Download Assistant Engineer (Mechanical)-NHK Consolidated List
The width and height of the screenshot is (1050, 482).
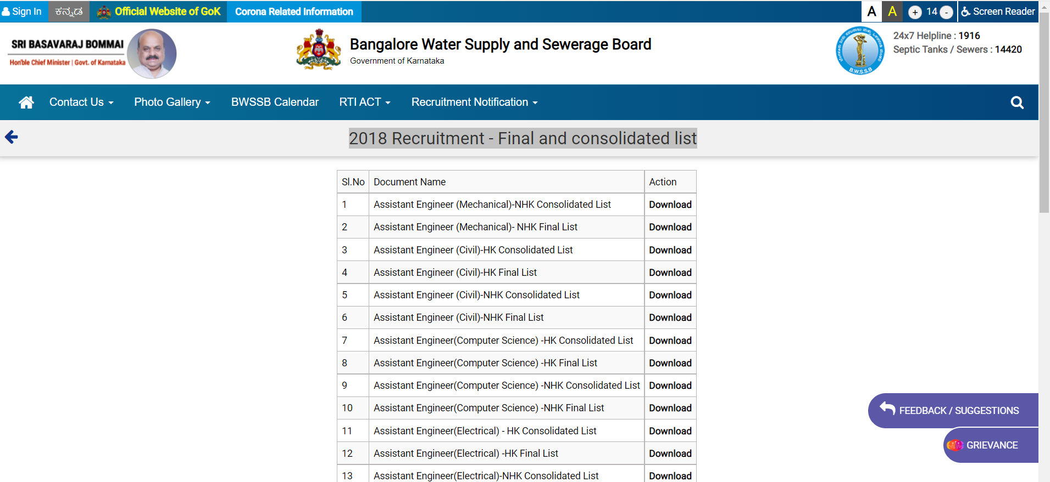click(670, 205)
